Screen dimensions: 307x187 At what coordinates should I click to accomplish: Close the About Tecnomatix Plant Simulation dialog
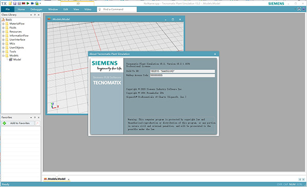point(215,54)
